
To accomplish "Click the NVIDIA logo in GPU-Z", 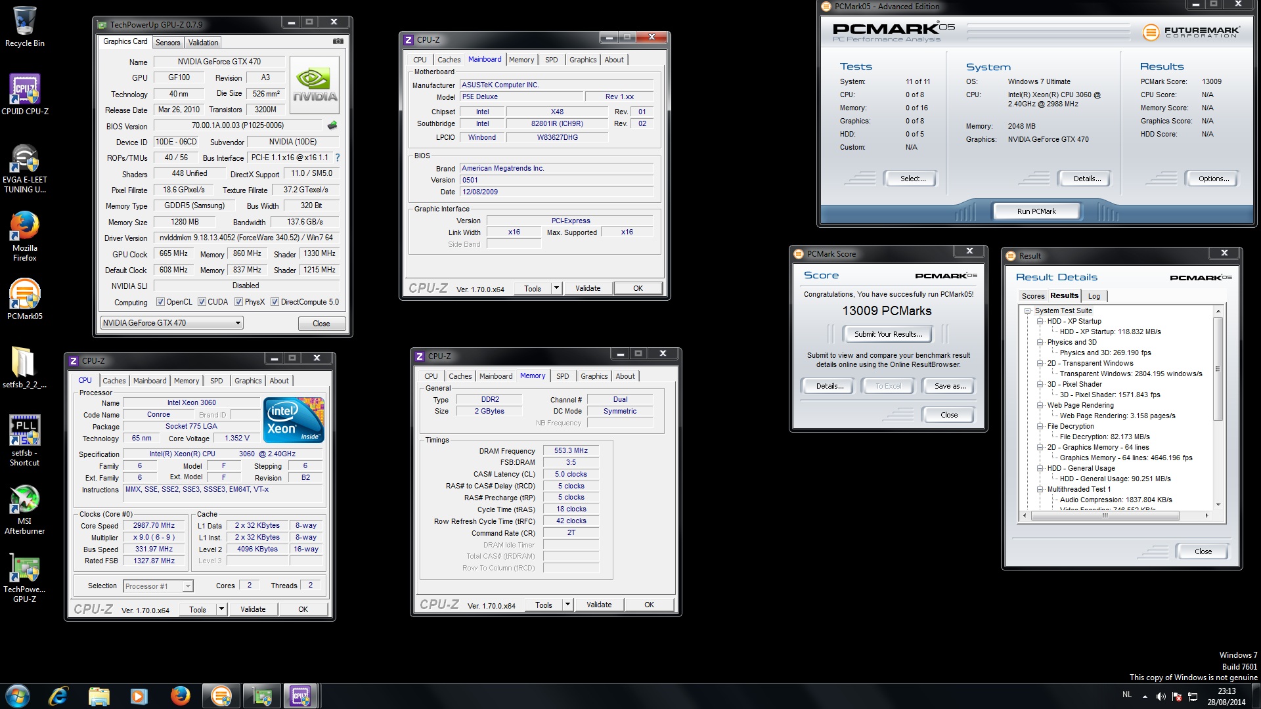I will [x=315, y=85].
